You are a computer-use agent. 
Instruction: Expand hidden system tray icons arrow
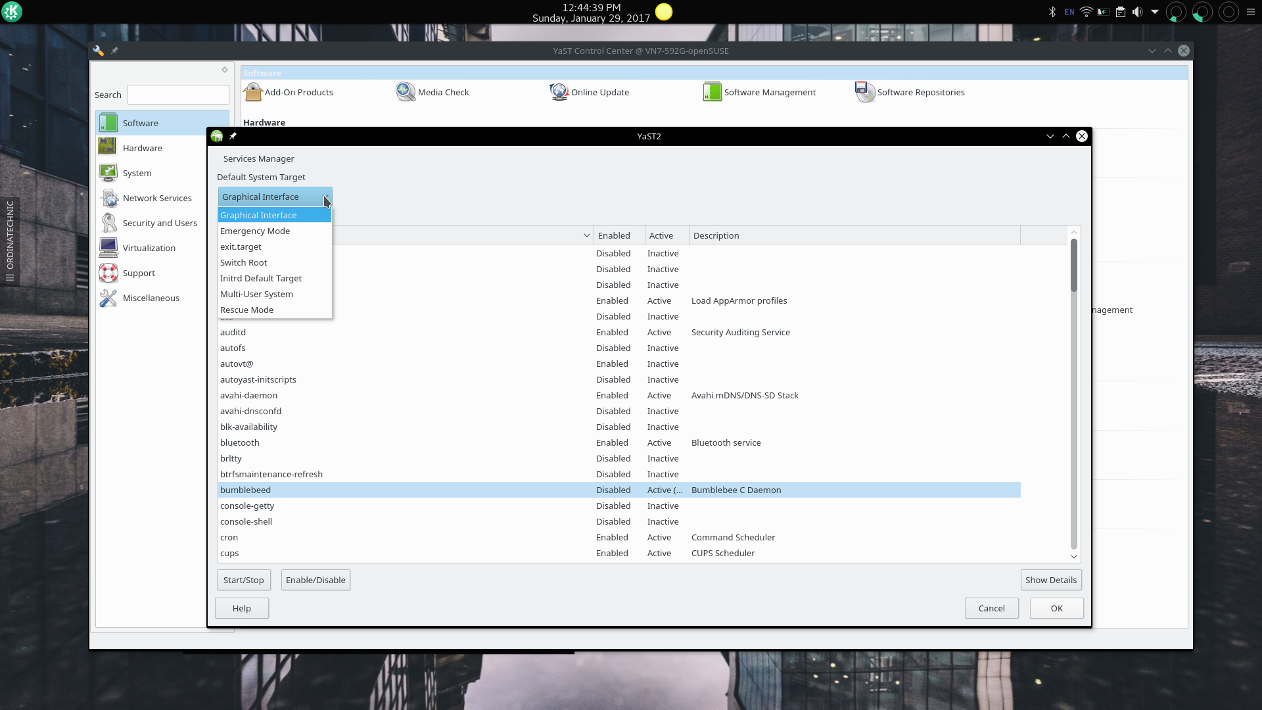coord(1155,12)
